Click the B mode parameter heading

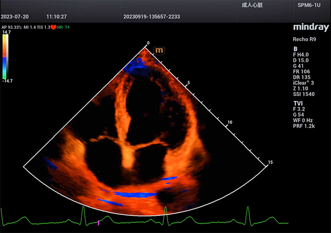point(296,49)
